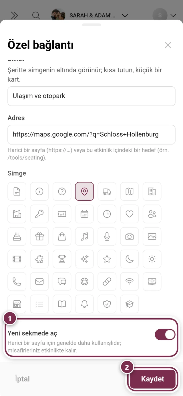
Task: Select the birthday cake icon
Action: (x=17, y=236)
